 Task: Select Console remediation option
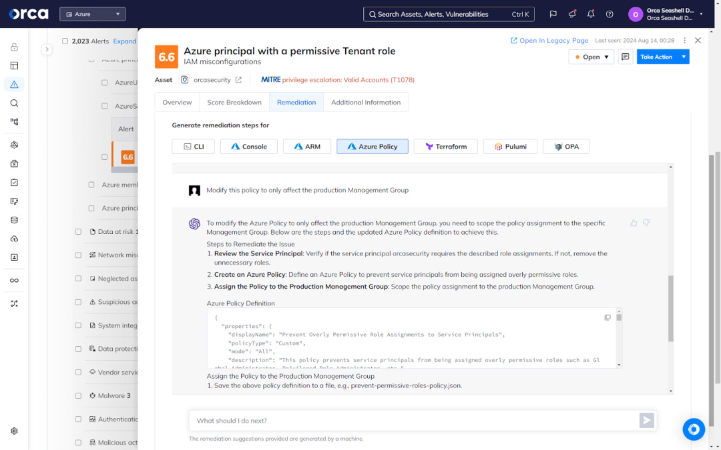pos(249,147)
